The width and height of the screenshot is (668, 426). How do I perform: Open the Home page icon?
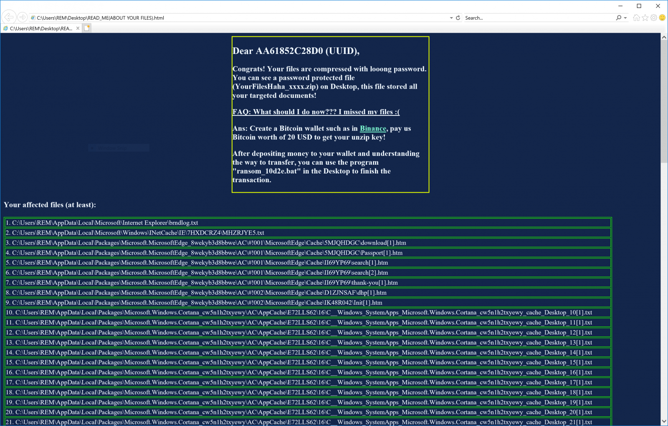[x=636, y=18]
